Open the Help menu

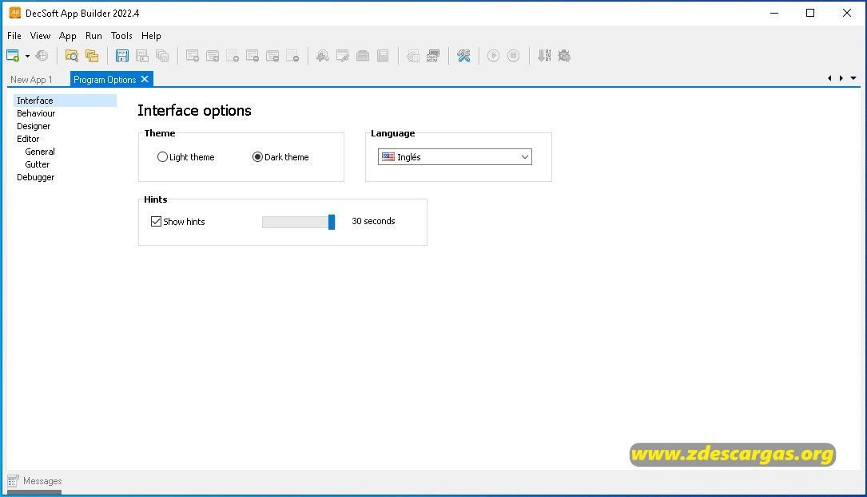(x=151, y=36)
